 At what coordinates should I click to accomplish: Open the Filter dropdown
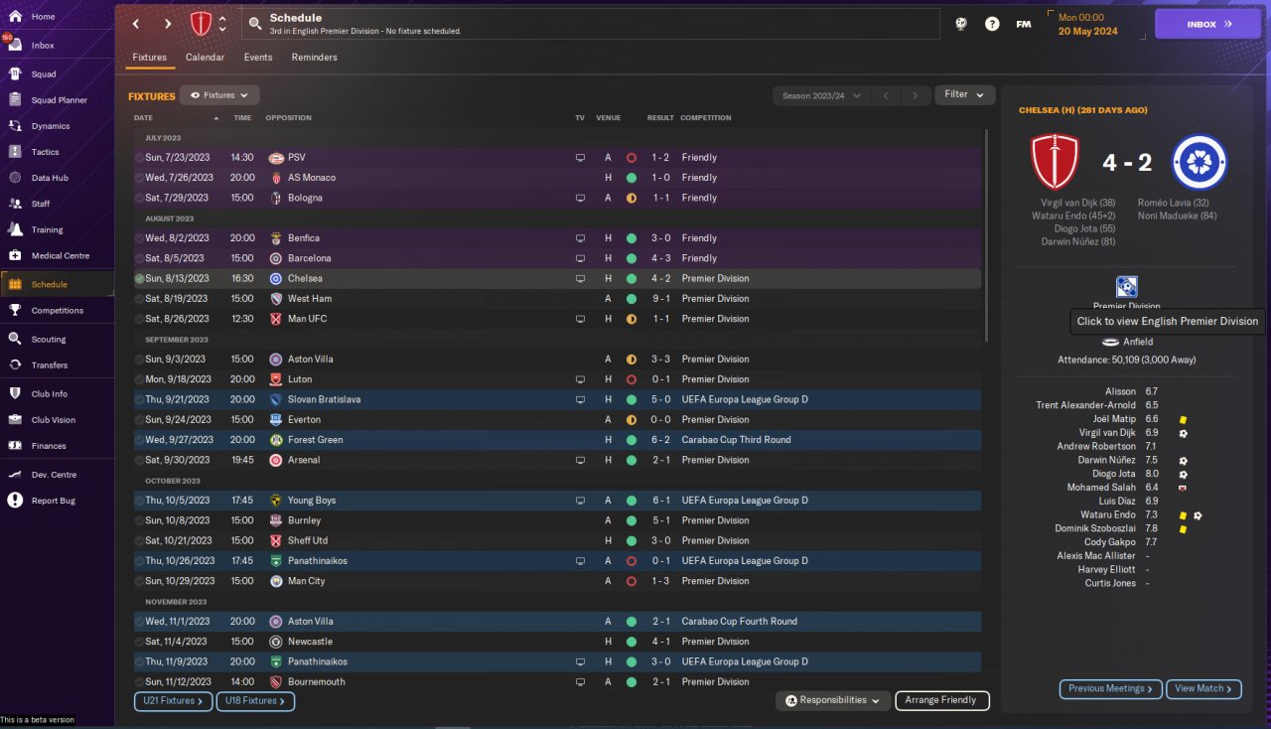tap(965, 94)
